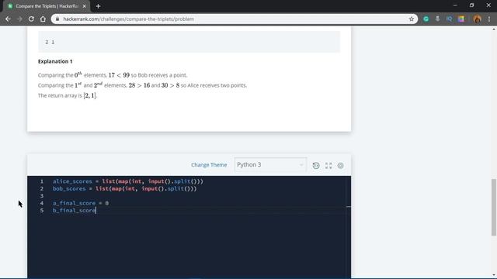Click the address bar URL
The image size is (497, 279).
128,19
